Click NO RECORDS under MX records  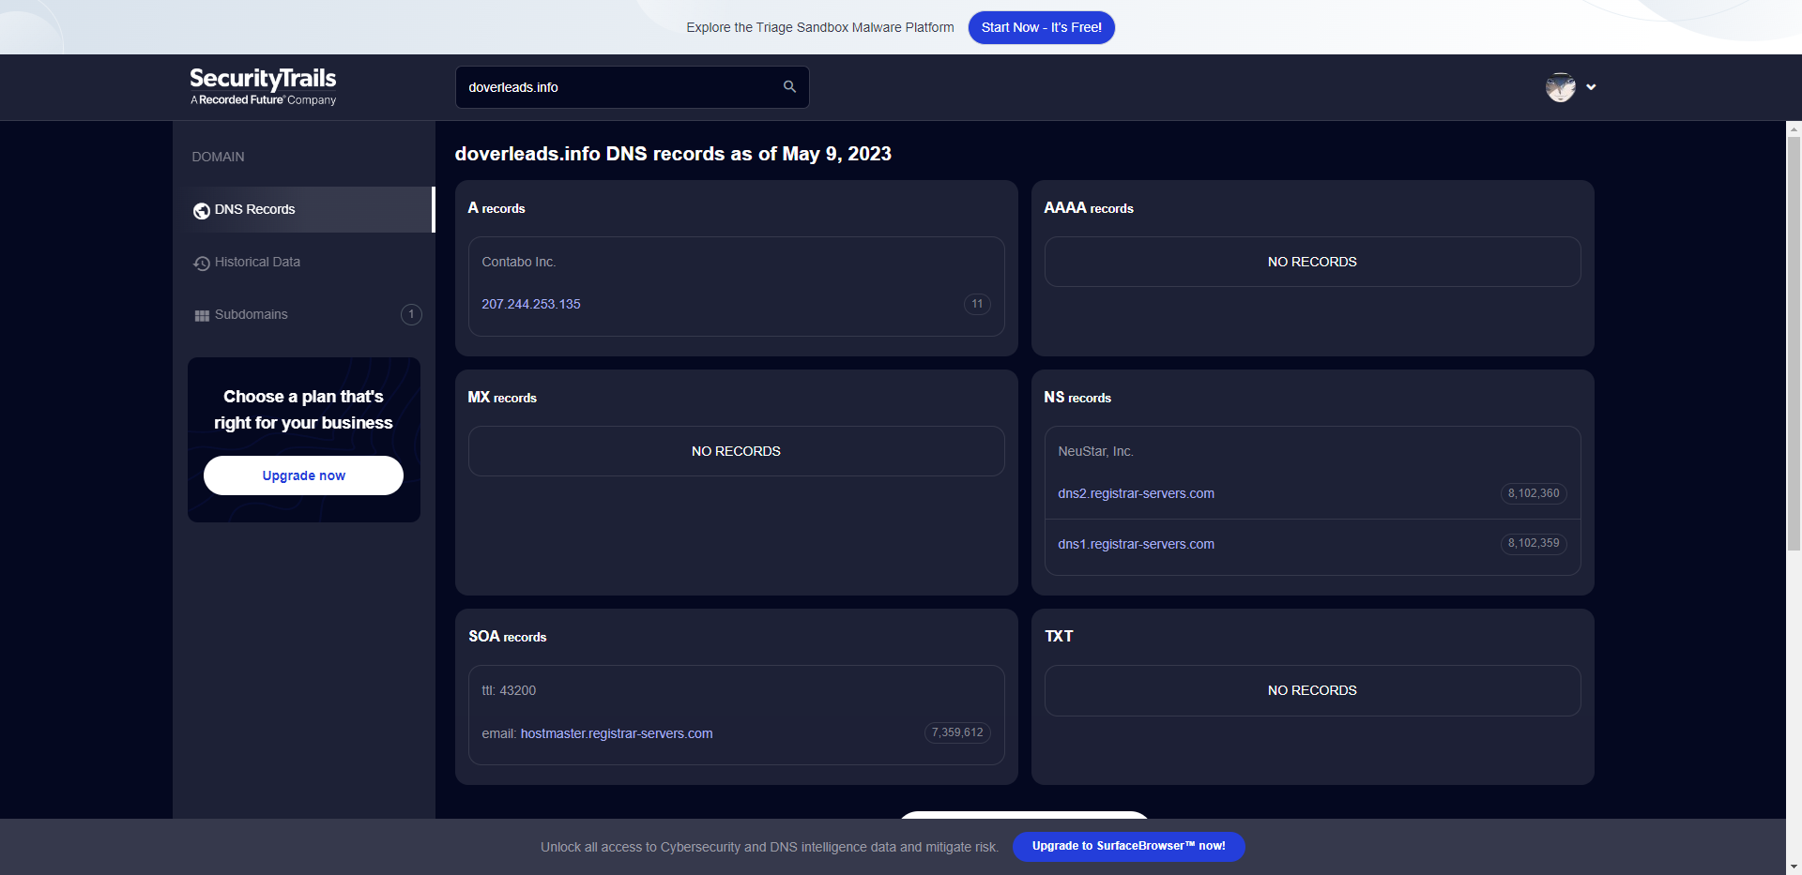click(x=736, y=451)
